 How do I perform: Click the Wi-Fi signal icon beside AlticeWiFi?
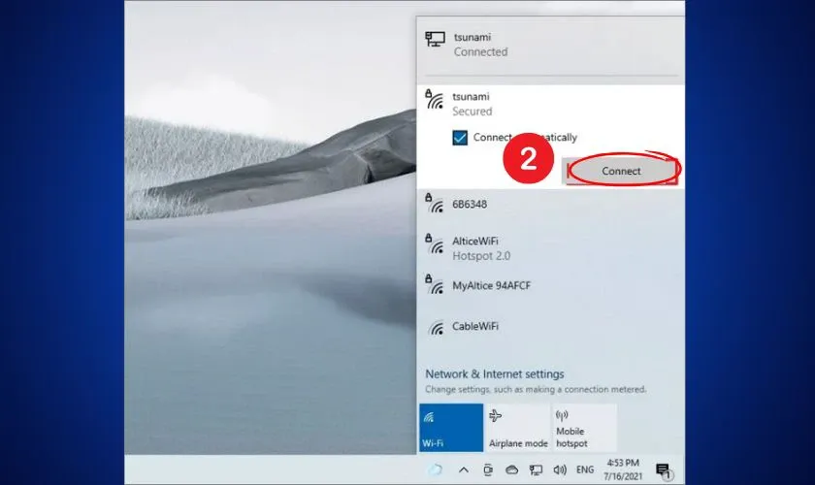pyautogui.click(x=435, y=244)
